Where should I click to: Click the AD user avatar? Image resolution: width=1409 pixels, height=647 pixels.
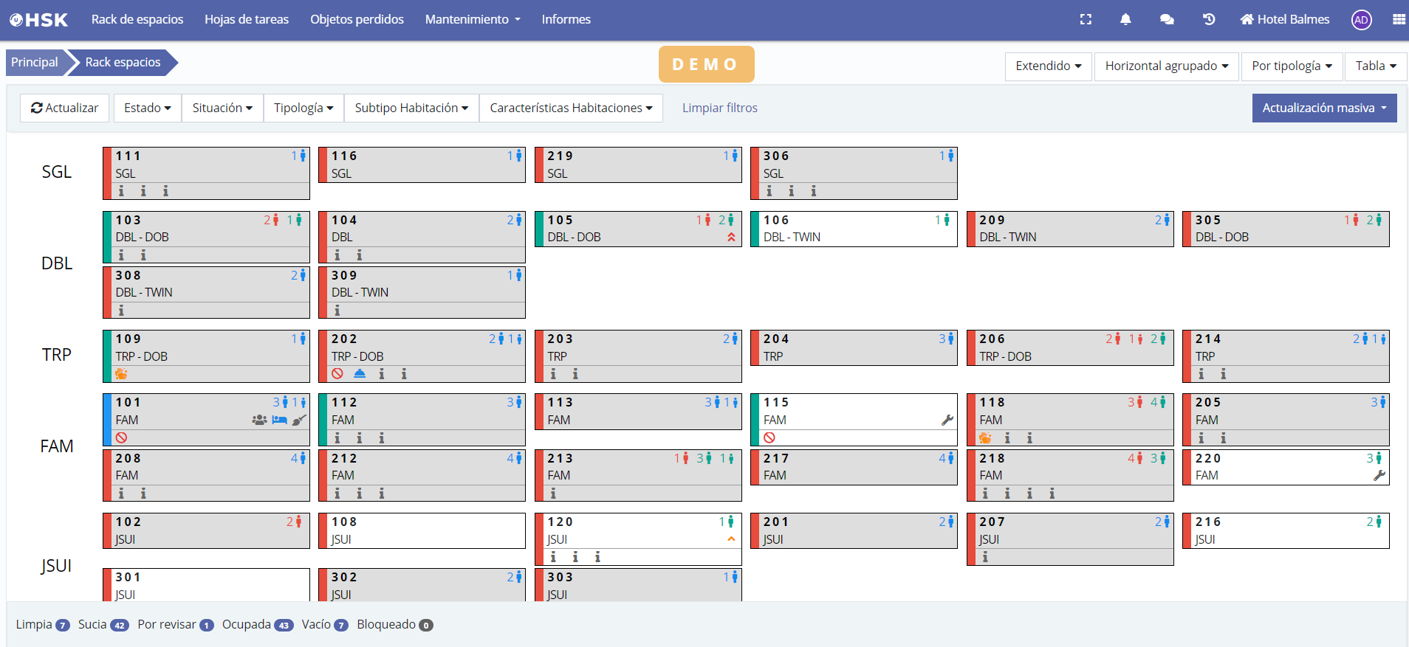[x=1361, y=20]
